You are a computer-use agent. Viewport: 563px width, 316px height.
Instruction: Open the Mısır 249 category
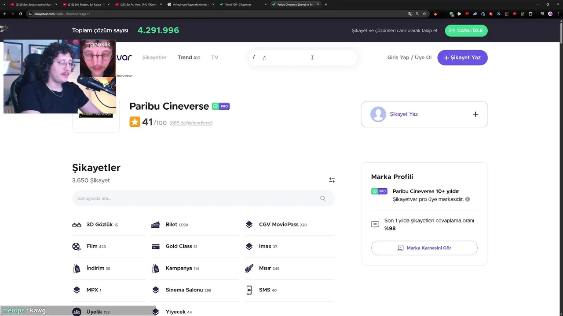[269, 268]
